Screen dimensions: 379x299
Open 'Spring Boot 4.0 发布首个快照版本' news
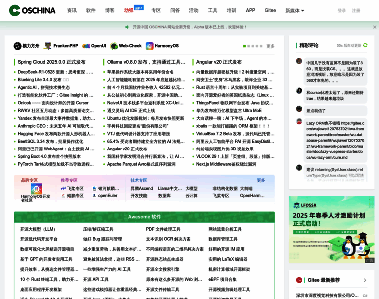pyautogui.click(x=49, y=157)
